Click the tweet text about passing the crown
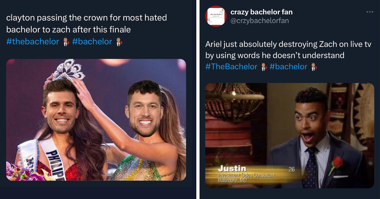 tap(86, 23)
